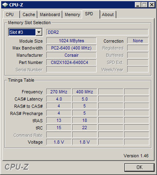This screenshot has height=175, width=157.
Task: Select the Corsair manufacturer field
Action: (x=71, y=55)
